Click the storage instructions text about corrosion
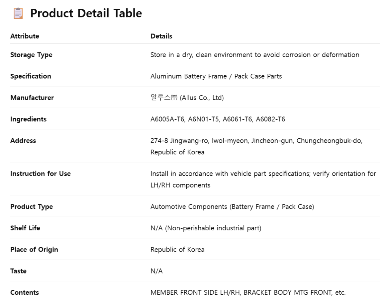This screenshot has height=305, width=392. click(255, 55)
